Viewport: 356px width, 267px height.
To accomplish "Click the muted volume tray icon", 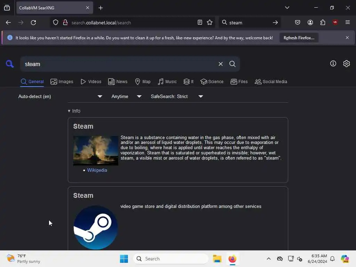I will (x=300, y=259).
